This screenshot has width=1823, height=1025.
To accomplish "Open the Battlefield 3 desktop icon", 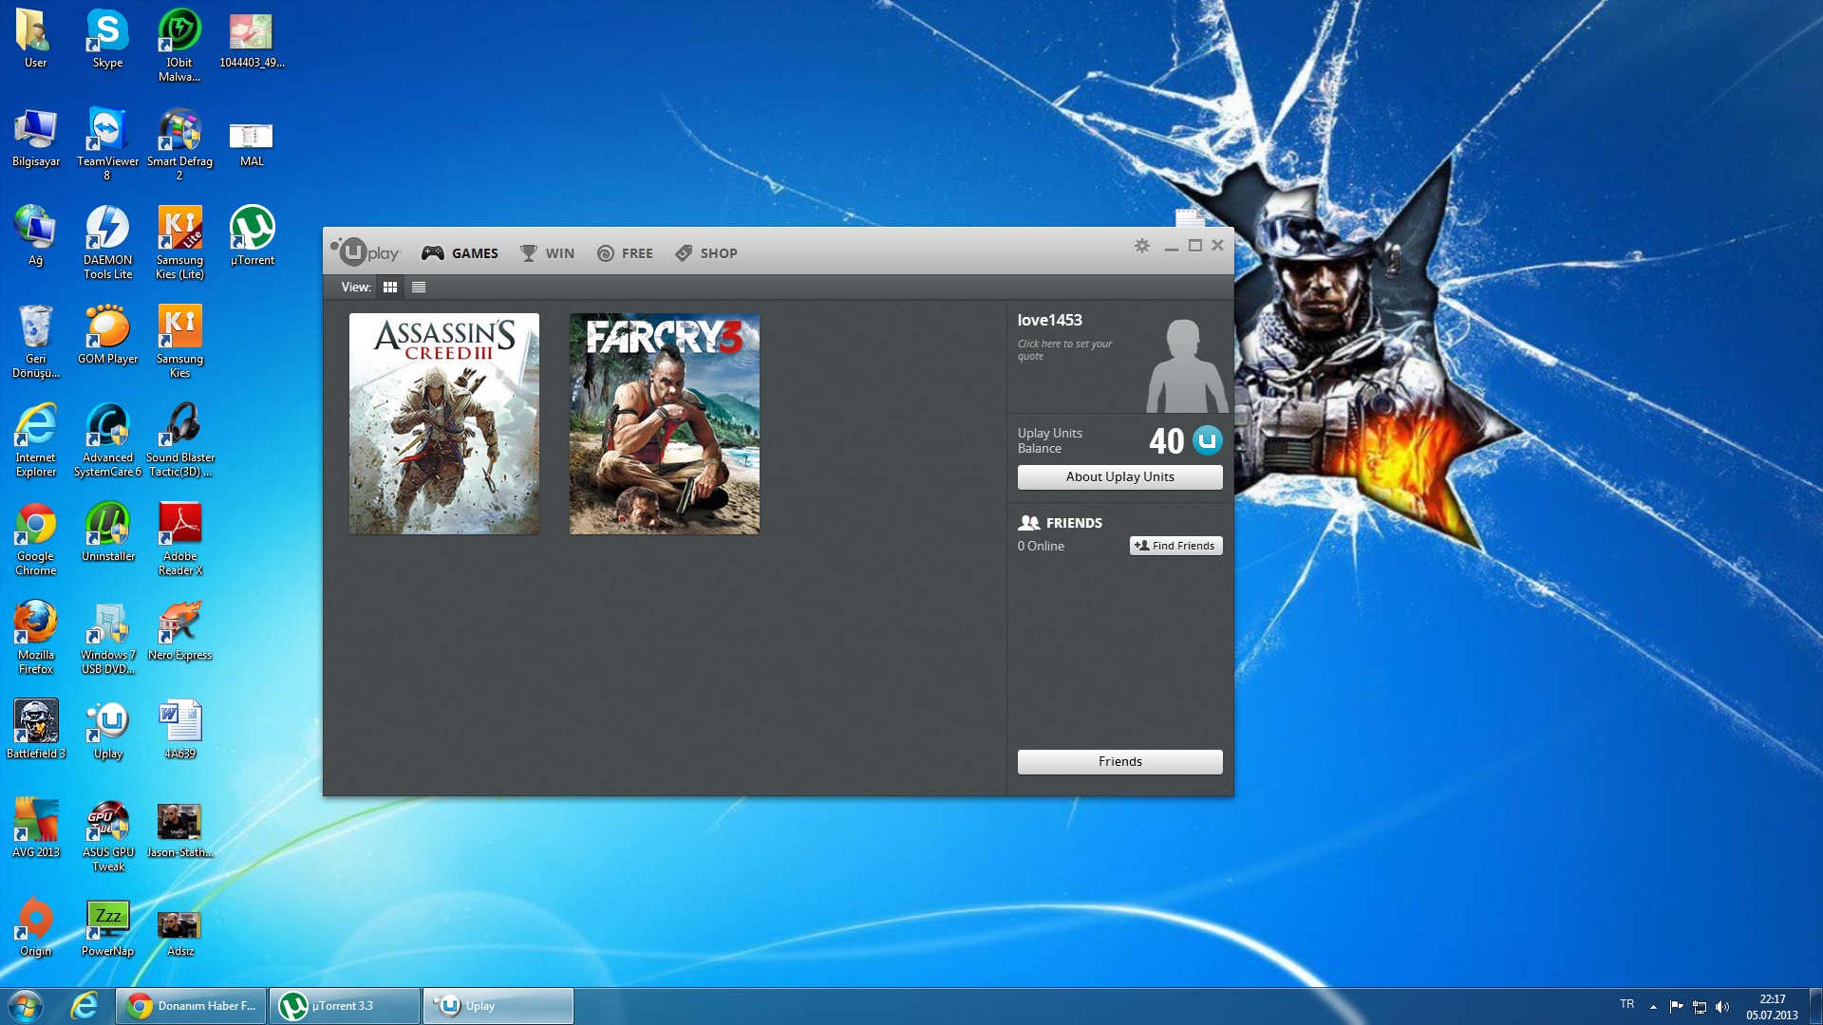I will (x=35, y=731).
